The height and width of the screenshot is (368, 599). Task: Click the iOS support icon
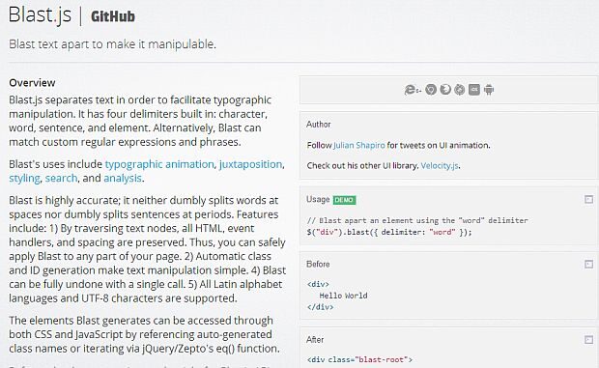tap(474, 89)
